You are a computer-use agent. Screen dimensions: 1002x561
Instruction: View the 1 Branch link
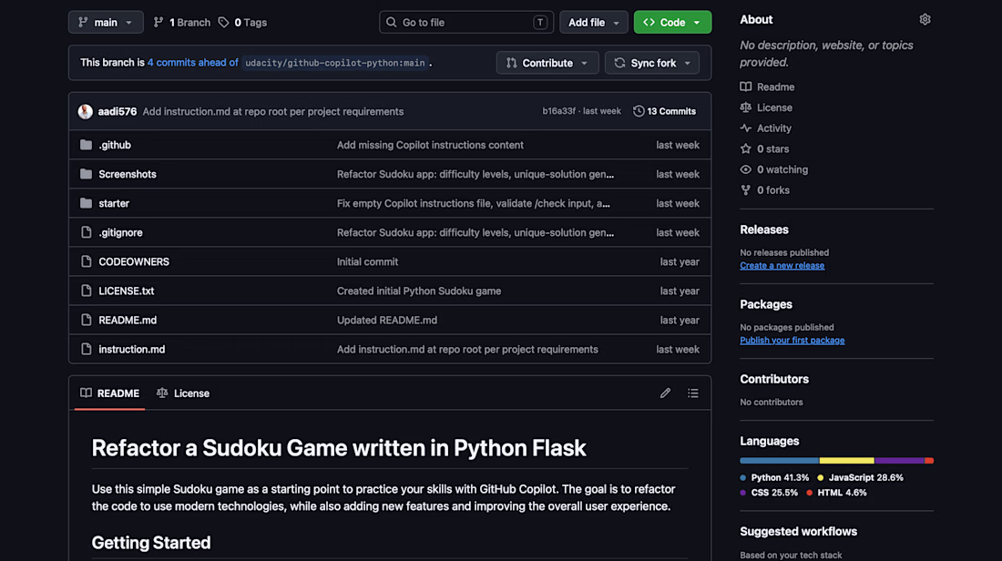[182, 23]
